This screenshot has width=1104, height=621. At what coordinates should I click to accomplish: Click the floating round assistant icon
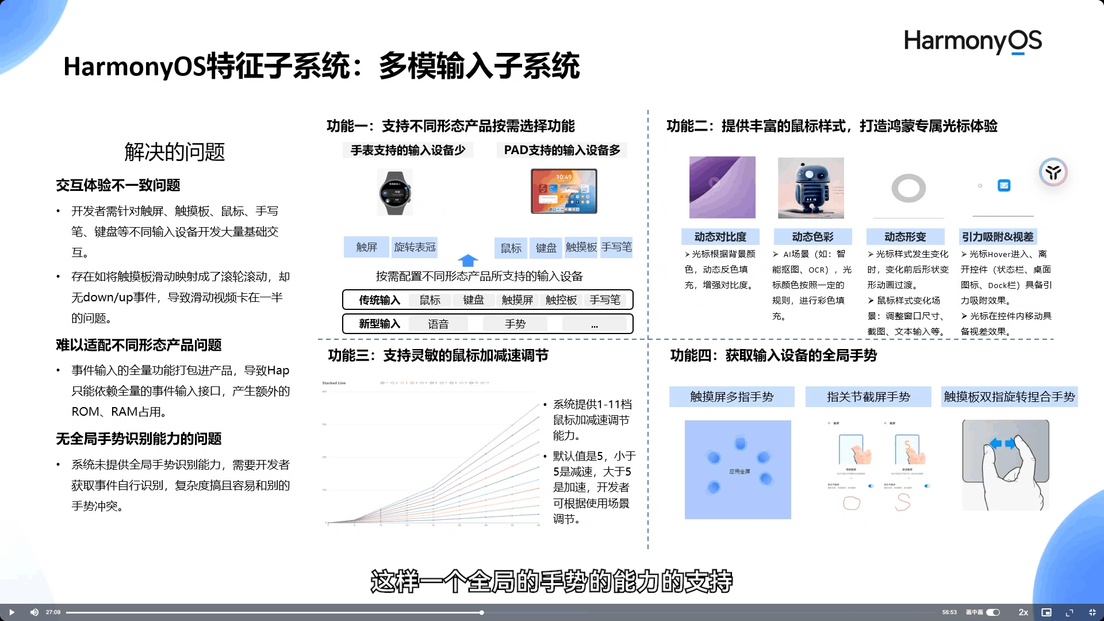[x=1053, y=172]
